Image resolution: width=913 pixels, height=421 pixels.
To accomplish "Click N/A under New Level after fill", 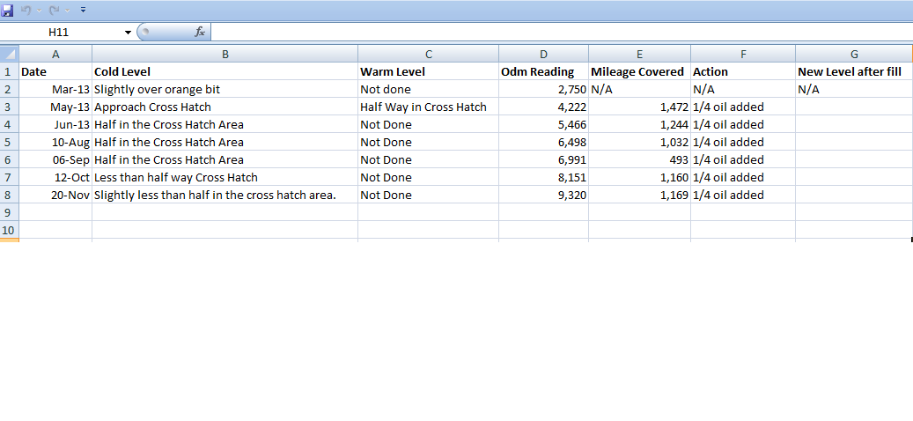I will (854, 89).
